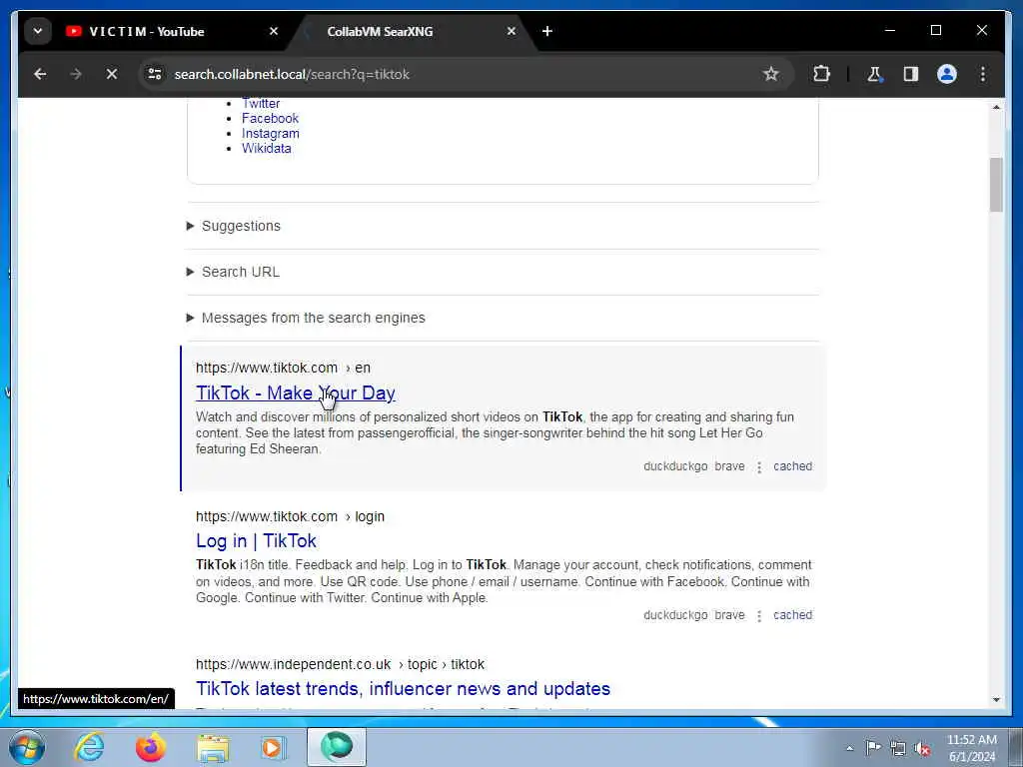The image size is (1023, 767).
Task: Click cached link for TikTok Make Your Day
Action: pyautogui.click(x=792, y=466)
